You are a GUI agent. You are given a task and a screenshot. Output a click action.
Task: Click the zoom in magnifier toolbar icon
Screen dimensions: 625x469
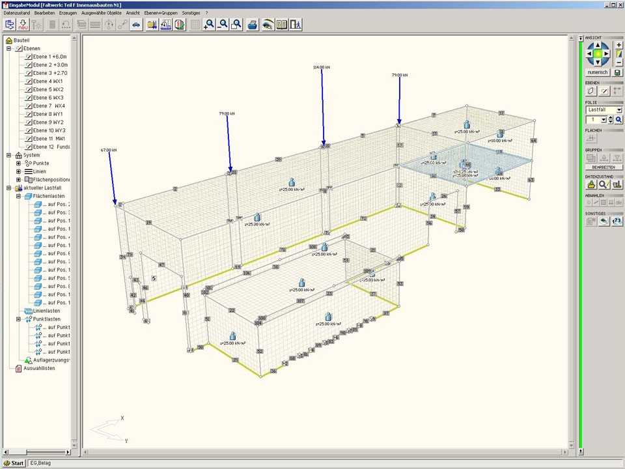[209, 25]
